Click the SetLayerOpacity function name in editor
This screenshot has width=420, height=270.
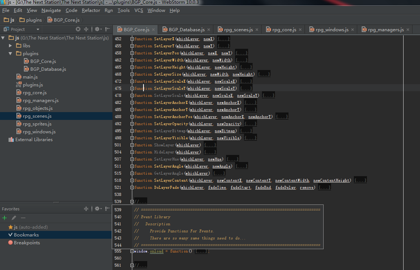pos(171,124)
